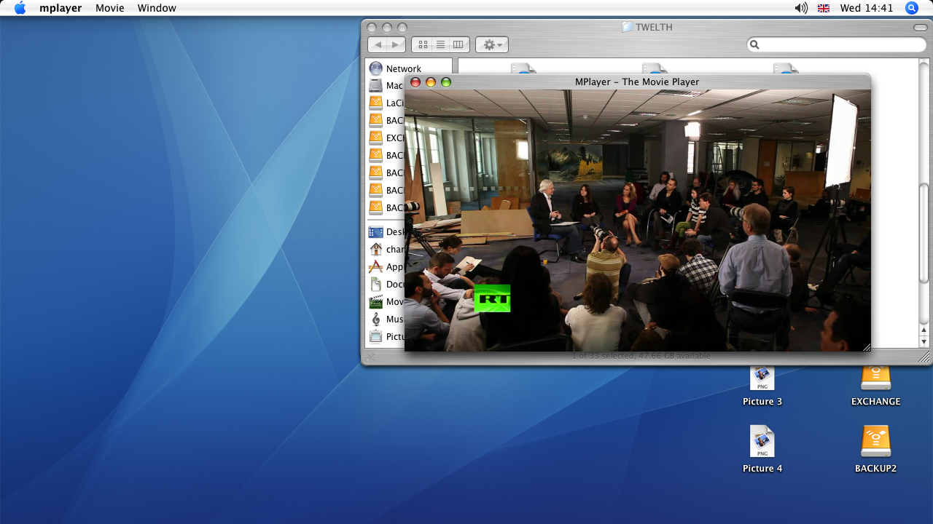Viewport: 933px width, 524px height.
Task: Click the "1 of 33 selected" status text
Action: pos(604,357)
